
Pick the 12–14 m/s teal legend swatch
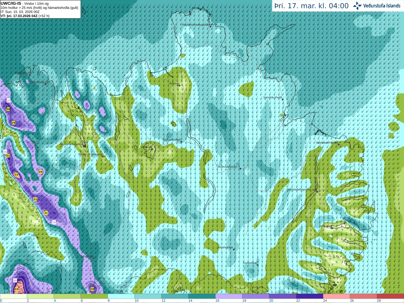tap(175, 296)
